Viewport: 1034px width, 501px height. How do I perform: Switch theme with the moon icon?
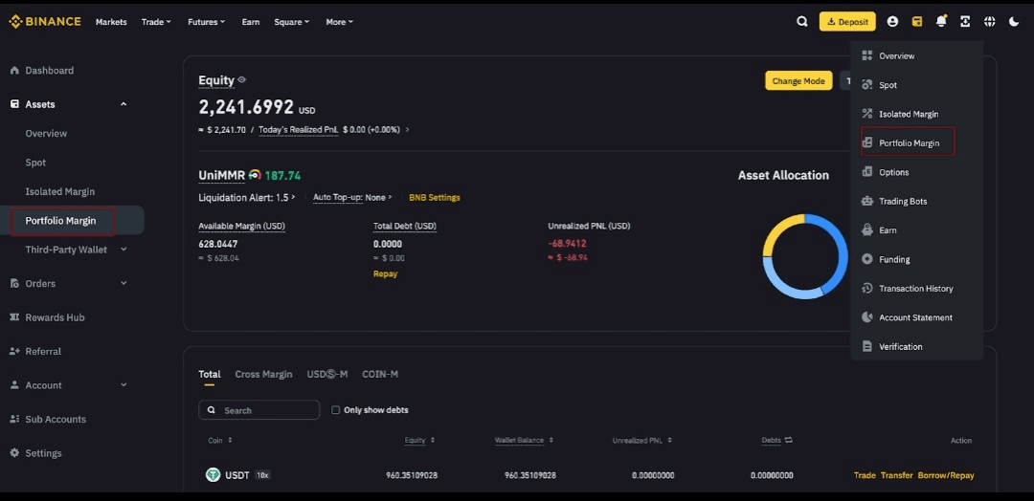[1014, 22]
